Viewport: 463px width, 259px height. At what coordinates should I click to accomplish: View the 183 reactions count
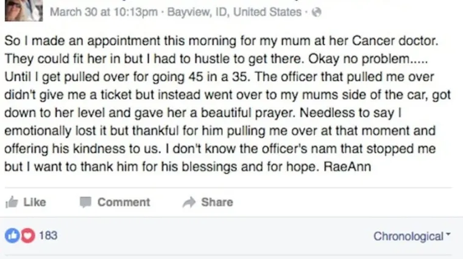[x=48, y=235]
